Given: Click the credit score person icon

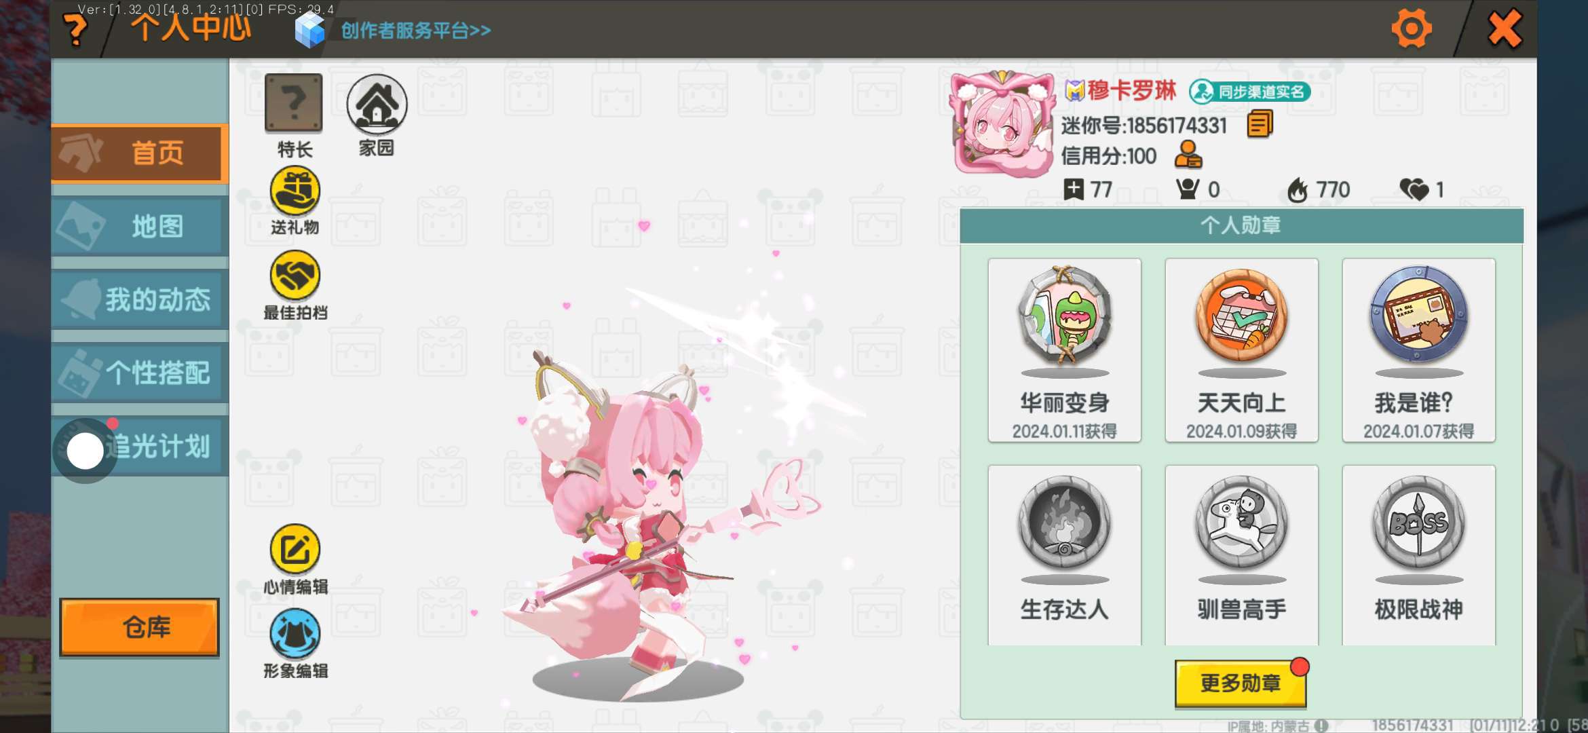Looking at the screenshot, I should 1188,155.
